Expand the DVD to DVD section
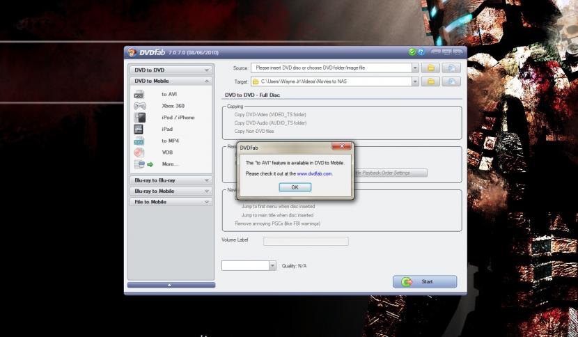The image size is (578, 337). [x=171, y=70]
